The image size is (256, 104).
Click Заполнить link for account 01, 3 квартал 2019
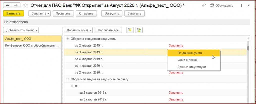click(176, 99)
